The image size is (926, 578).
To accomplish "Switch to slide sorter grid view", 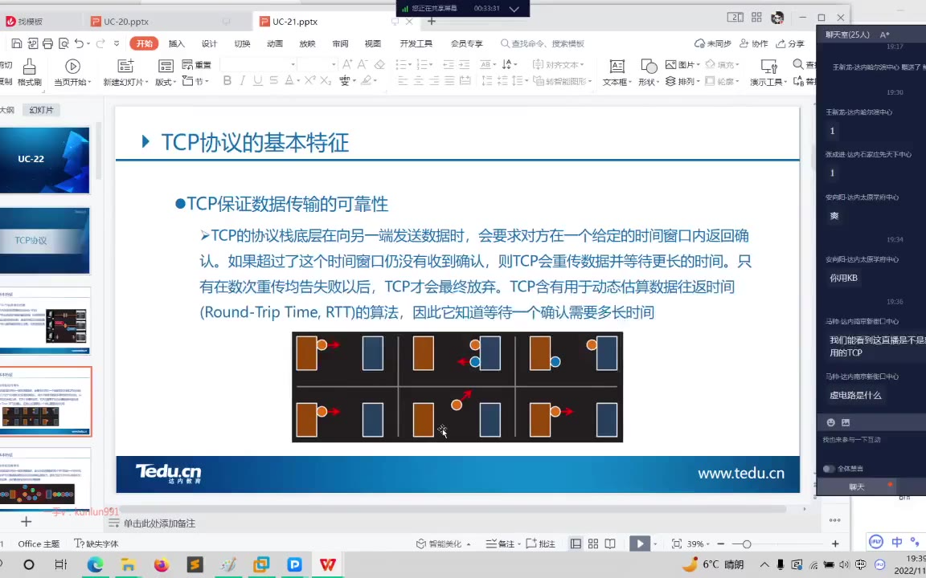I will (593, 543).
